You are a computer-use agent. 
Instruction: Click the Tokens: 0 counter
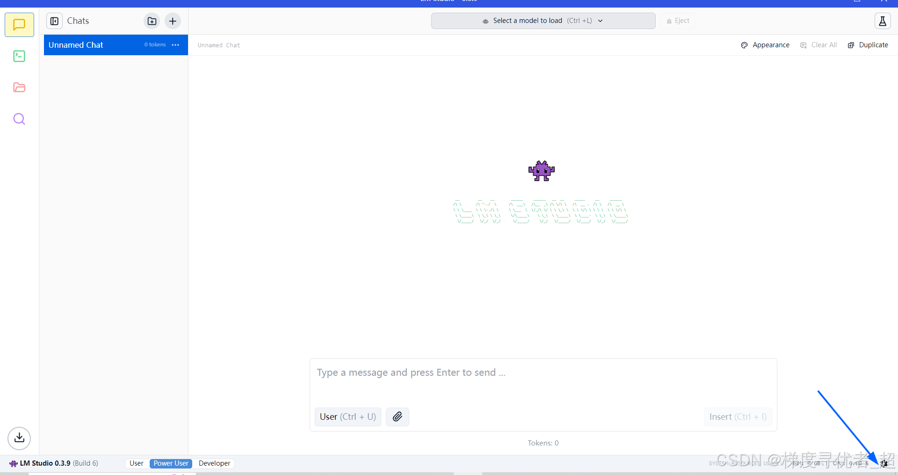(543, 443)
